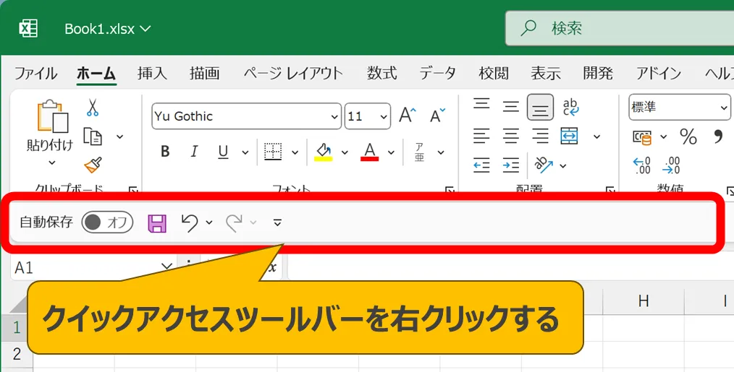Toggle the 自動保存 AutoSave switch
The width and height of the screenshot is (734, 372).
(x=107, y=222)
